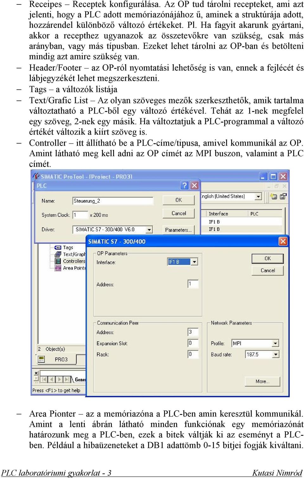304x478 pixels.
Task: Close the PLC dialog window
Action: tap(194, 185)
